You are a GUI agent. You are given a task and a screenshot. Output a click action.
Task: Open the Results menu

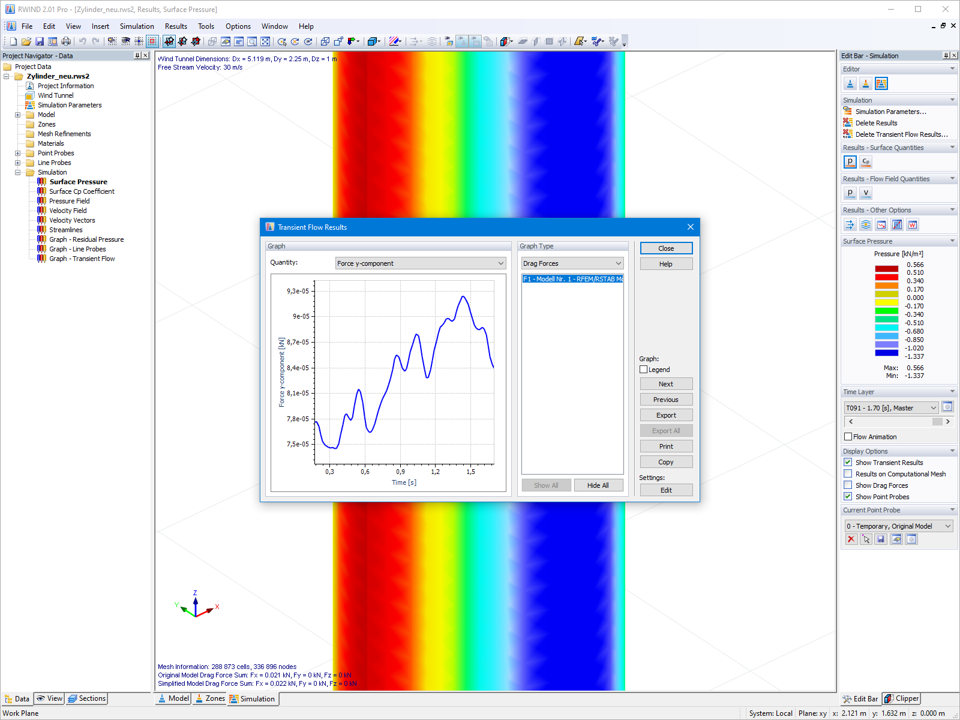click(x=176, y=26)
